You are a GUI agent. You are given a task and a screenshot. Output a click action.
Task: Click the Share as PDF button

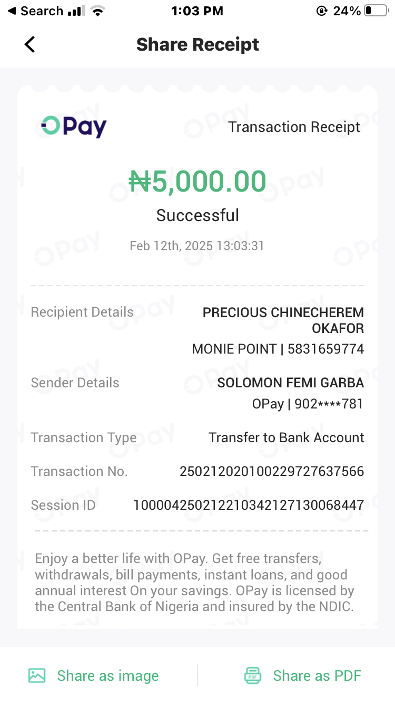coord(317,676)
